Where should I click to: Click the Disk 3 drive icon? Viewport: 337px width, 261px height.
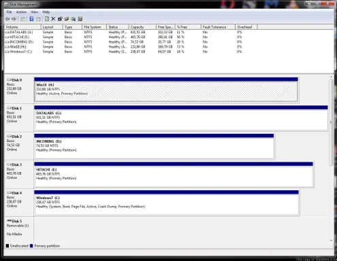[x=9, y=164]
